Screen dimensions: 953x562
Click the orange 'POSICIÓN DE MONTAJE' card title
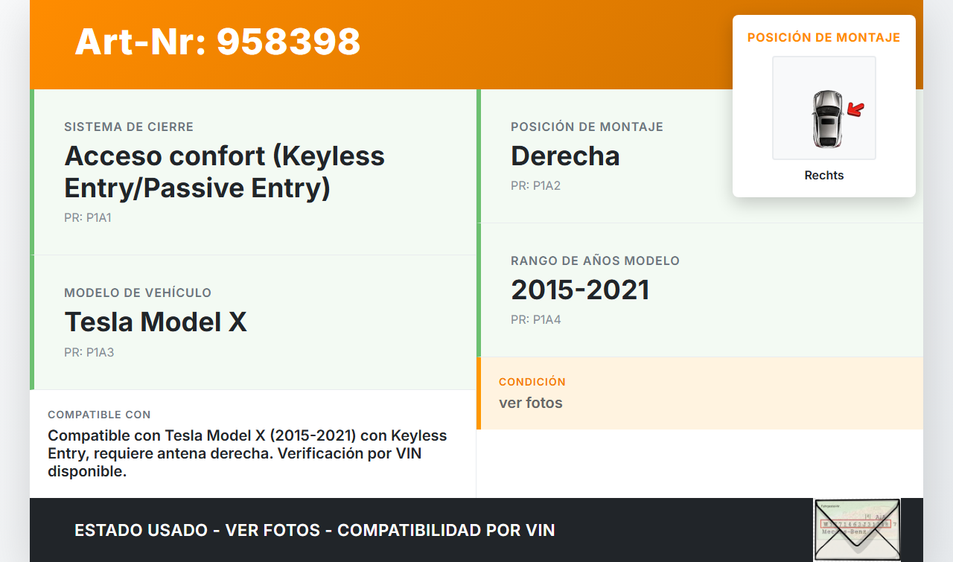823,38
